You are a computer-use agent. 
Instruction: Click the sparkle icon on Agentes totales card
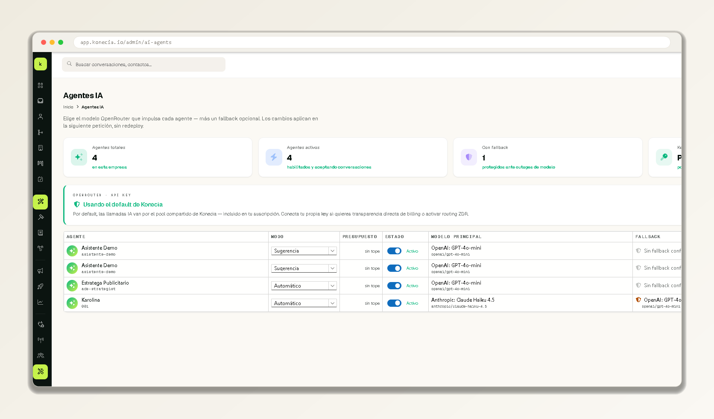point(79,157)
